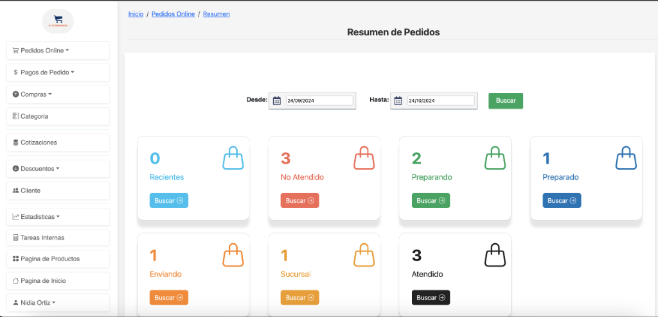Click the Enviando label text
Viewport: 658px width, 317px height.
tap(166, 274)
